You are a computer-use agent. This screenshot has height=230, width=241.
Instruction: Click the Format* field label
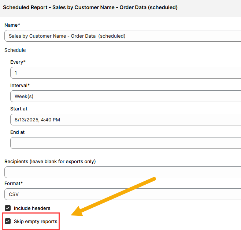tap(14, 183)
